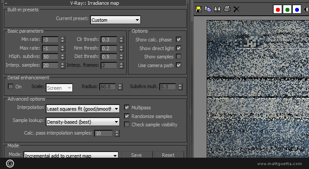Toggle the Randomize samples checkbox
This screenshot has height=169, width=309.
(x=127, y=116)
